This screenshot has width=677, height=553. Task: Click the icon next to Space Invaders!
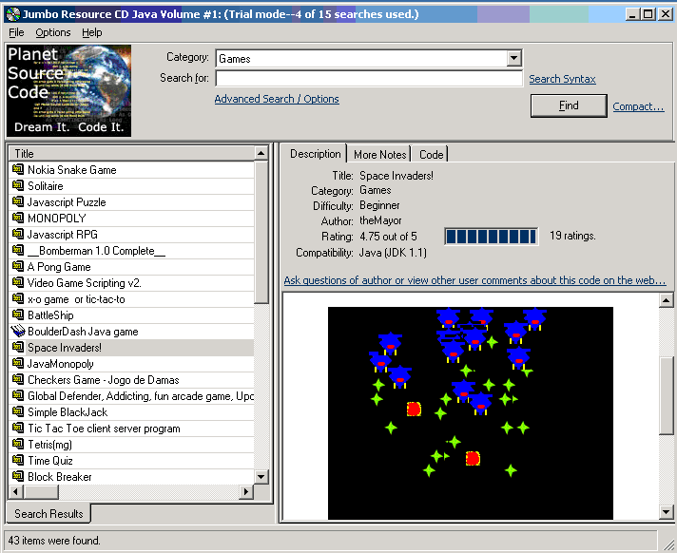pyautogui.click(x=18, y=347)
